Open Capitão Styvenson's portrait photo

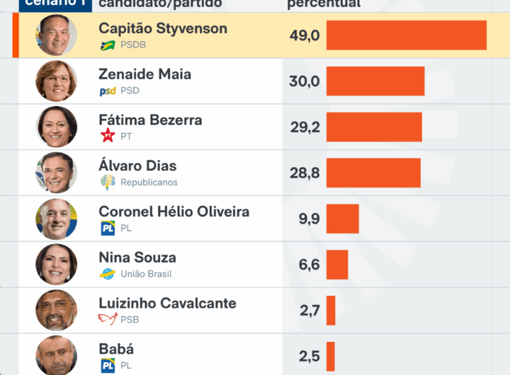57,35
